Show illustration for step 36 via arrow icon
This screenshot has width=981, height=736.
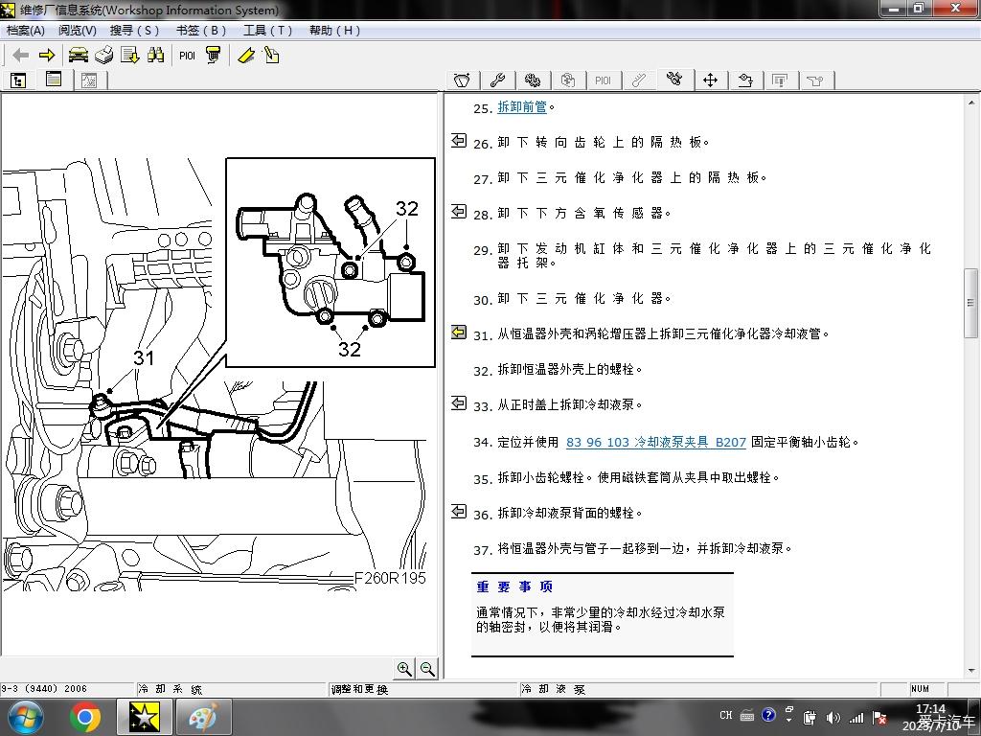click(459, 512)
